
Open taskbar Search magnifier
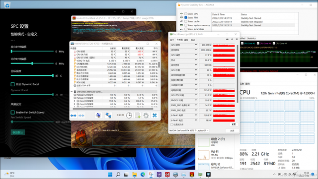click(x=118, y=175)
